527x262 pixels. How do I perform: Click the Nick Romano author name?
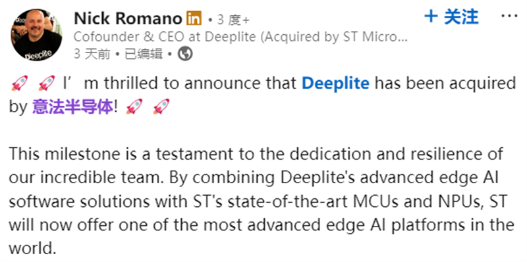click(x=128, y=18)
